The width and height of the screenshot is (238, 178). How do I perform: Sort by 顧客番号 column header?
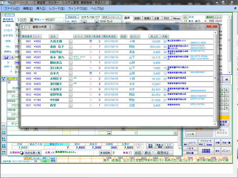27,37
